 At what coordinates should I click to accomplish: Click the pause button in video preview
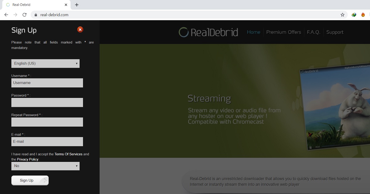point(310,147)
